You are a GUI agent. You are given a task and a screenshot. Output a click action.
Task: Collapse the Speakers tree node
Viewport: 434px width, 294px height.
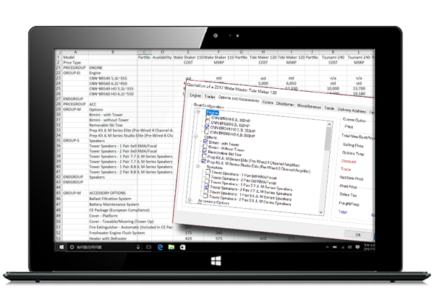(x=198, y=166)
